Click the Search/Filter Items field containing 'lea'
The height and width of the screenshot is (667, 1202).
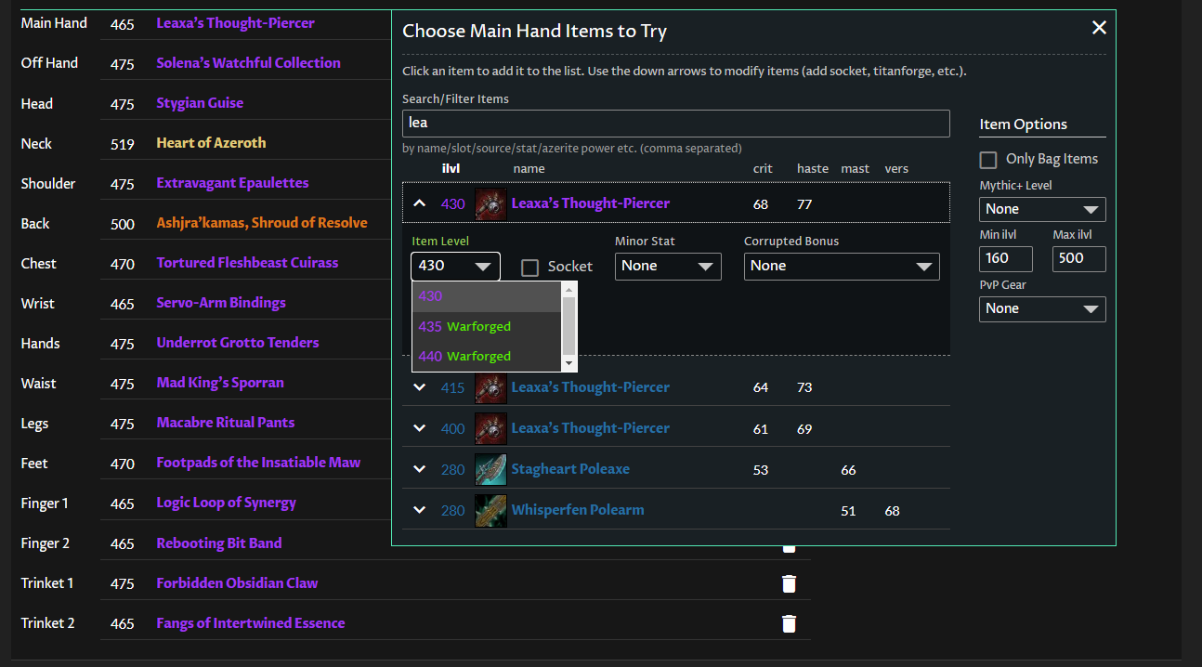pyautogui.click(x=675, y=124)
